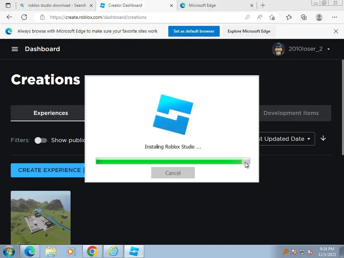Open the Favorites list icon
The height and width of the screenshot is (258, 344).
pos(289,17)
